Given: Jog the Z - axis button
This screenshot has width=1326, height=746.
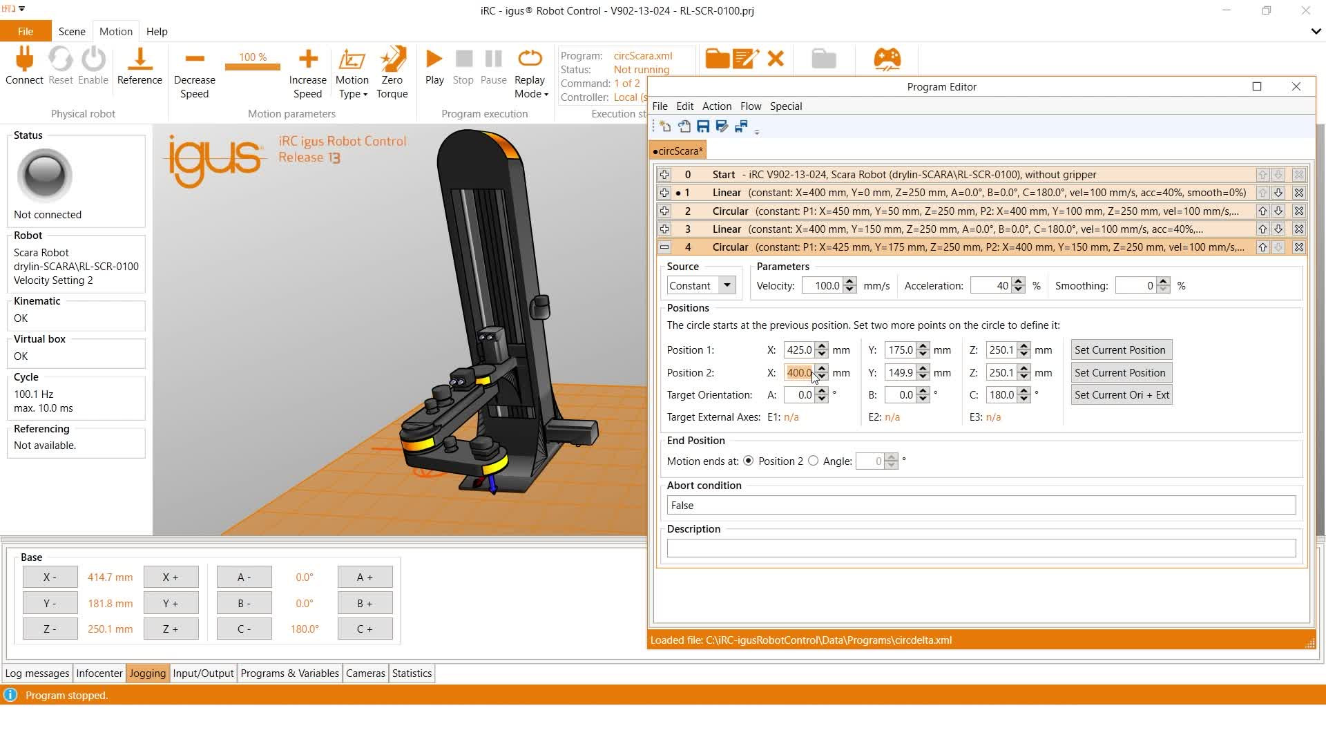Looking at the screenshot, I should pos(50,629).
